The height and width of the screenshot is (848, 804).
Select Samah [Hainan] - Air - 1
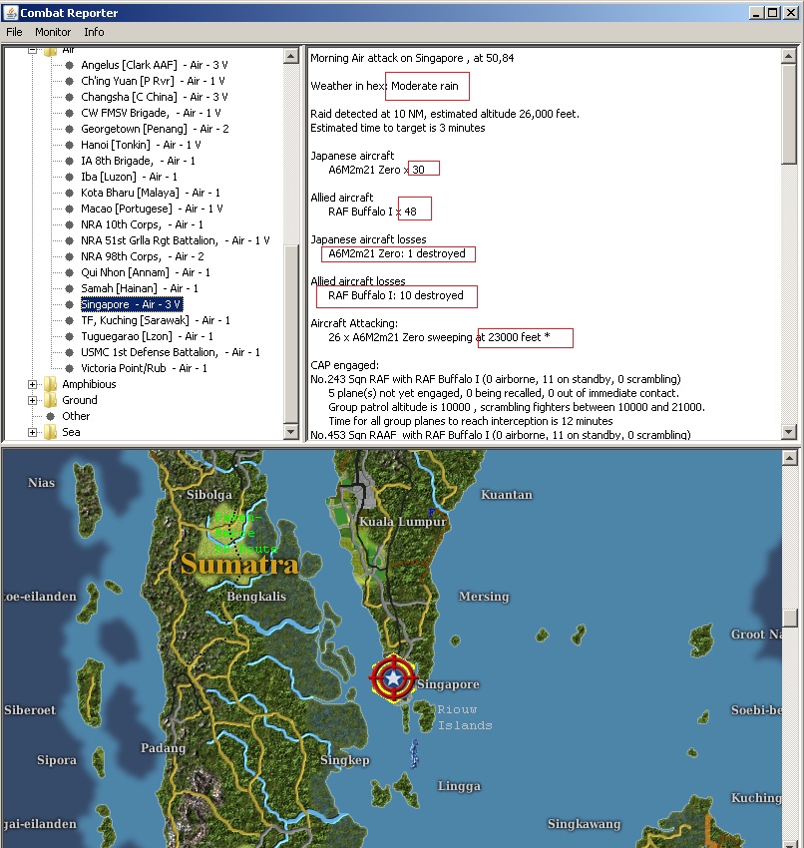(140, 288)
